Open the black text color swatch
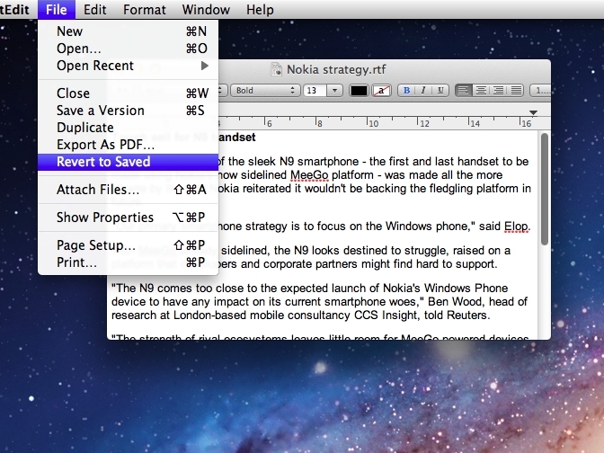This screenshot has height=453, width=604. pos(359,91)
